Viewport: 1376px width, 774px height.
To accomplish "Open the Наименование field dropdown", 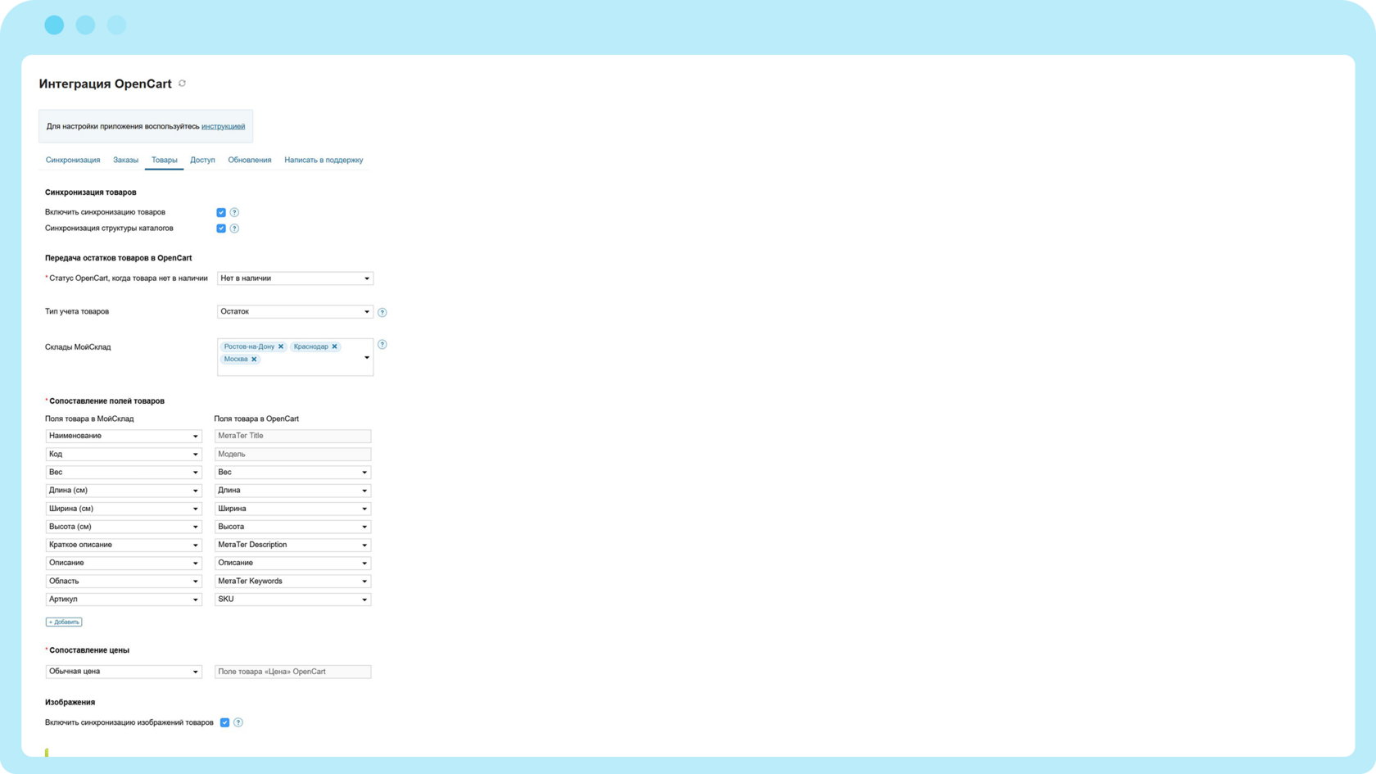I will (x=124, y=436).
